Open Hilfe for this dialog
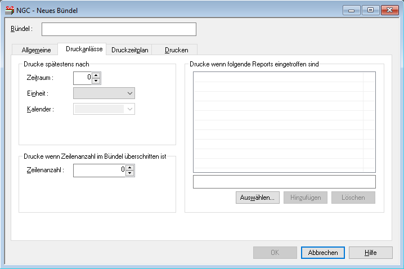 tap(370, 253)
